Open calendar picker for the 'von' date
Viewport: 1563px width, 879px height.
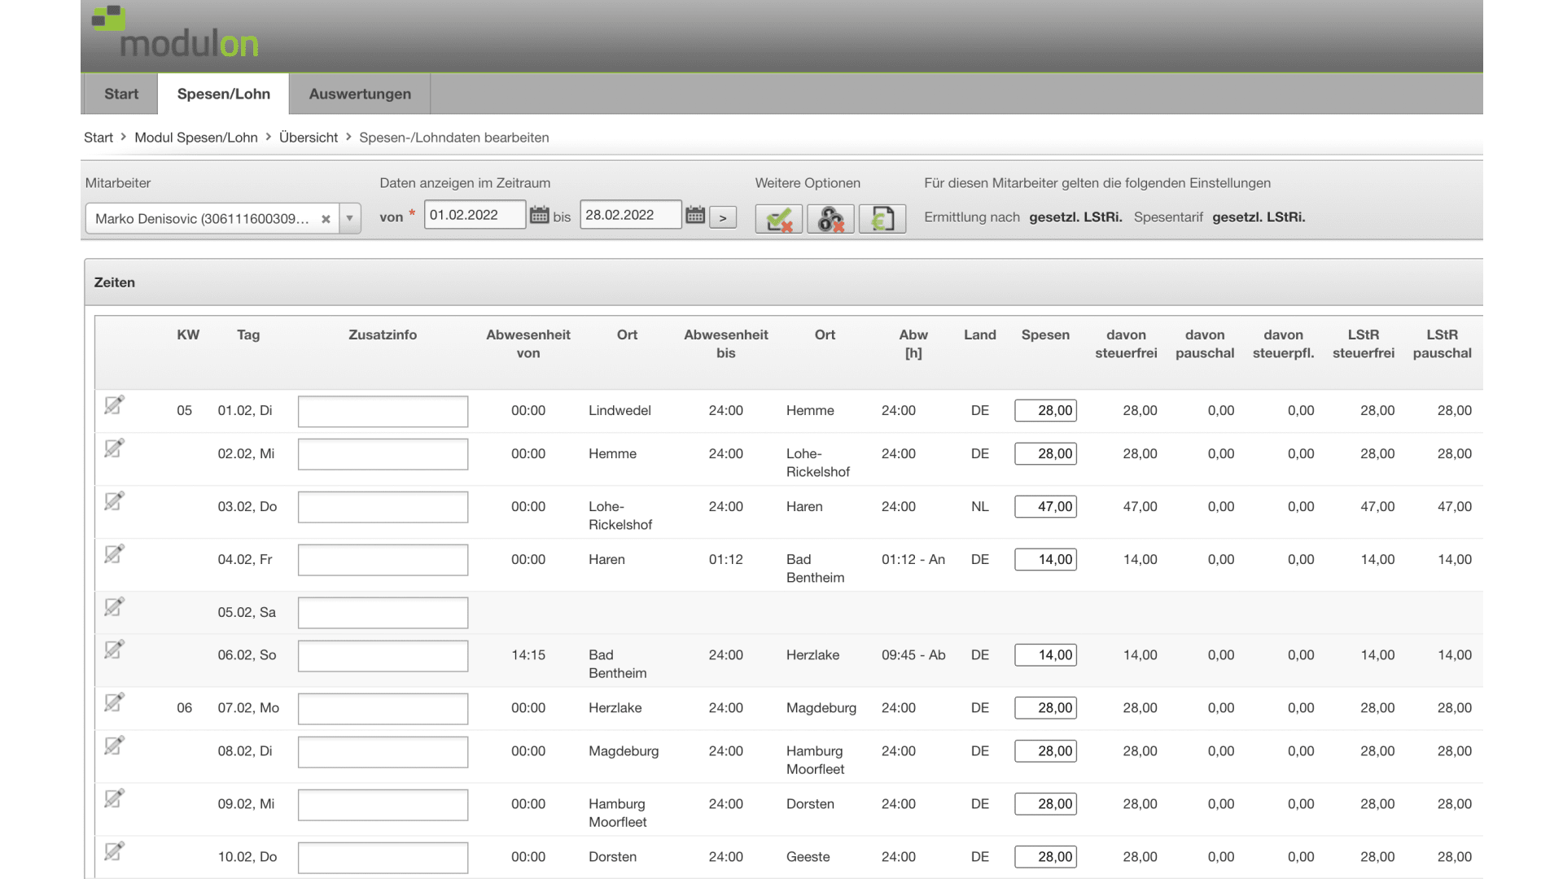click(539, 216)
